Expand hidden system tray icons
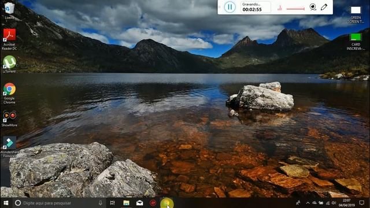 308,203
